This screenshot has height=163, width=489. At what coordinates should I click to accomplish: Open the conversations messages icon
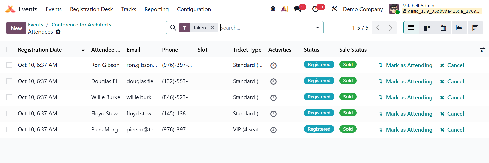point(297,9)
